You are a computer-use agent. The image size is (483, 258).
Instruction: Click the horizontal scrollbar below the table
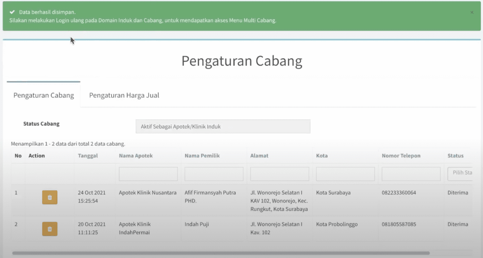tap(221, 253)
